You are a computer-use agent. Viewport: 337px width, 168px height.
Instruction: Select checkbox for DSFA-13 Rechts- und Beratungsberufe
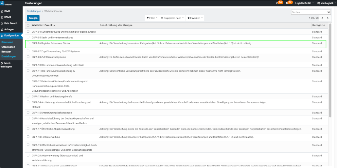tap(28, 96)
